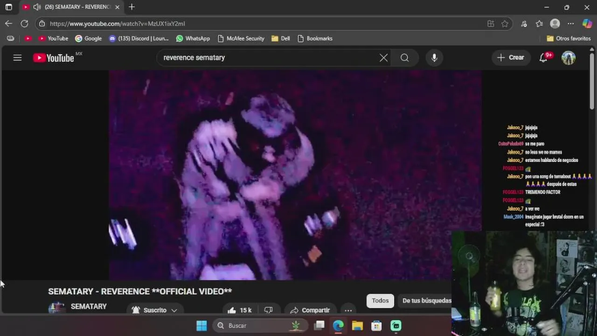The width and height of the screenshot is (597, 336).
Task: Go to YouTube home via the logo
Action: (54, 58)
